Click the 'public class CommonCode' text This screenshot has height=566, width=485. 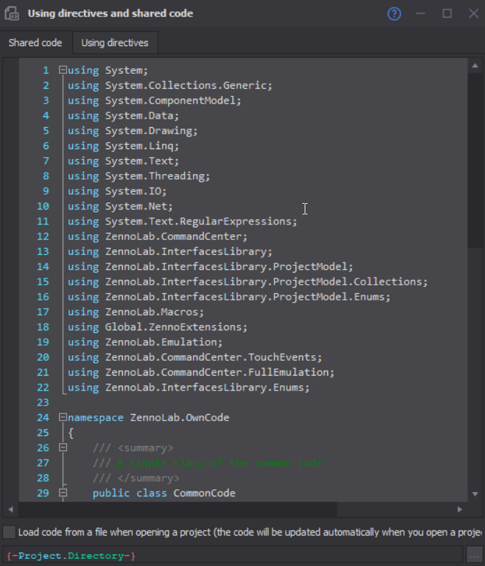tap(164, 493)
